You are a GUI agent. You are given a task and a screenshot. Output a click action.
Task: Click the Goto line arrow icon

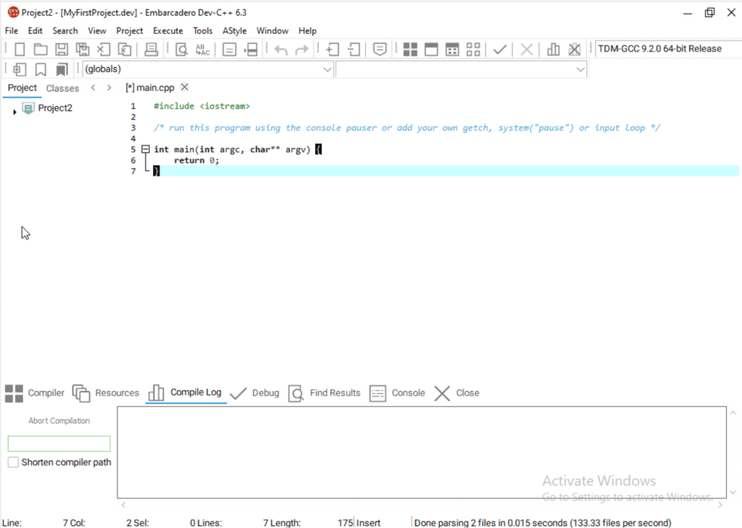[251, 49]
